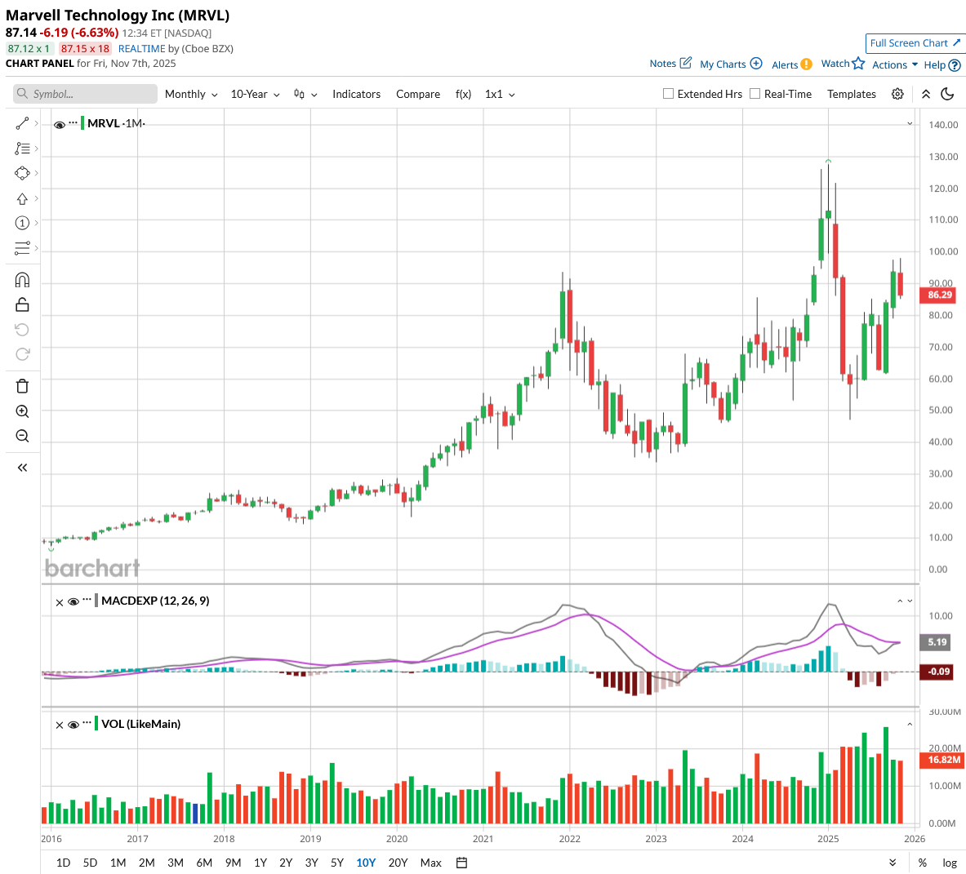
Task: Open the horizontal lines tool
Action: tap(22, 248)
